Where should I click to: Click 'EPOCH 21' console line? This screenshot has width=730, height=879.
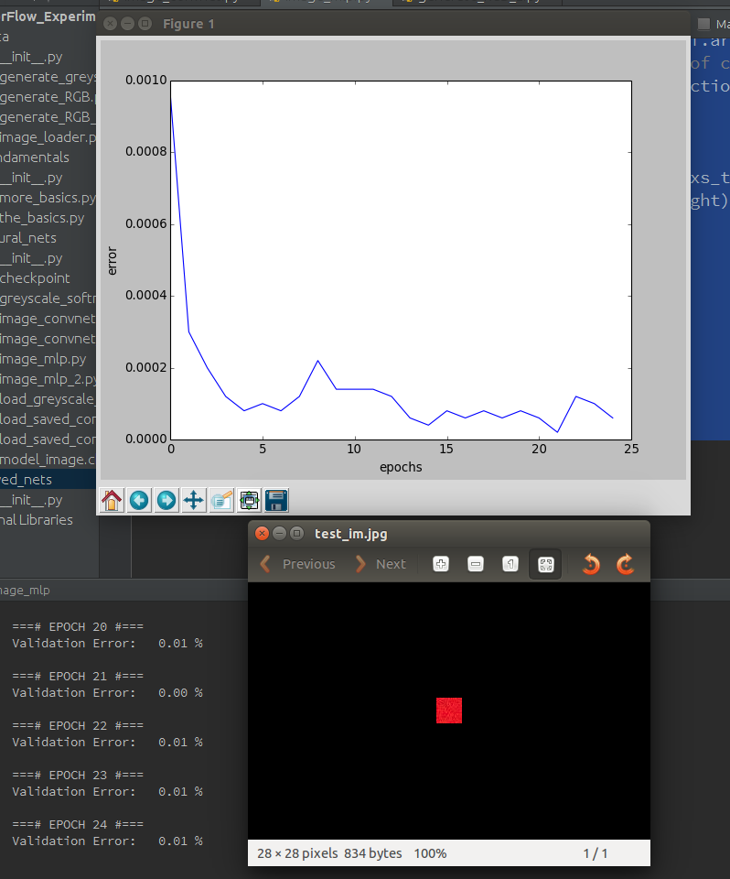[x=78, y=676]
